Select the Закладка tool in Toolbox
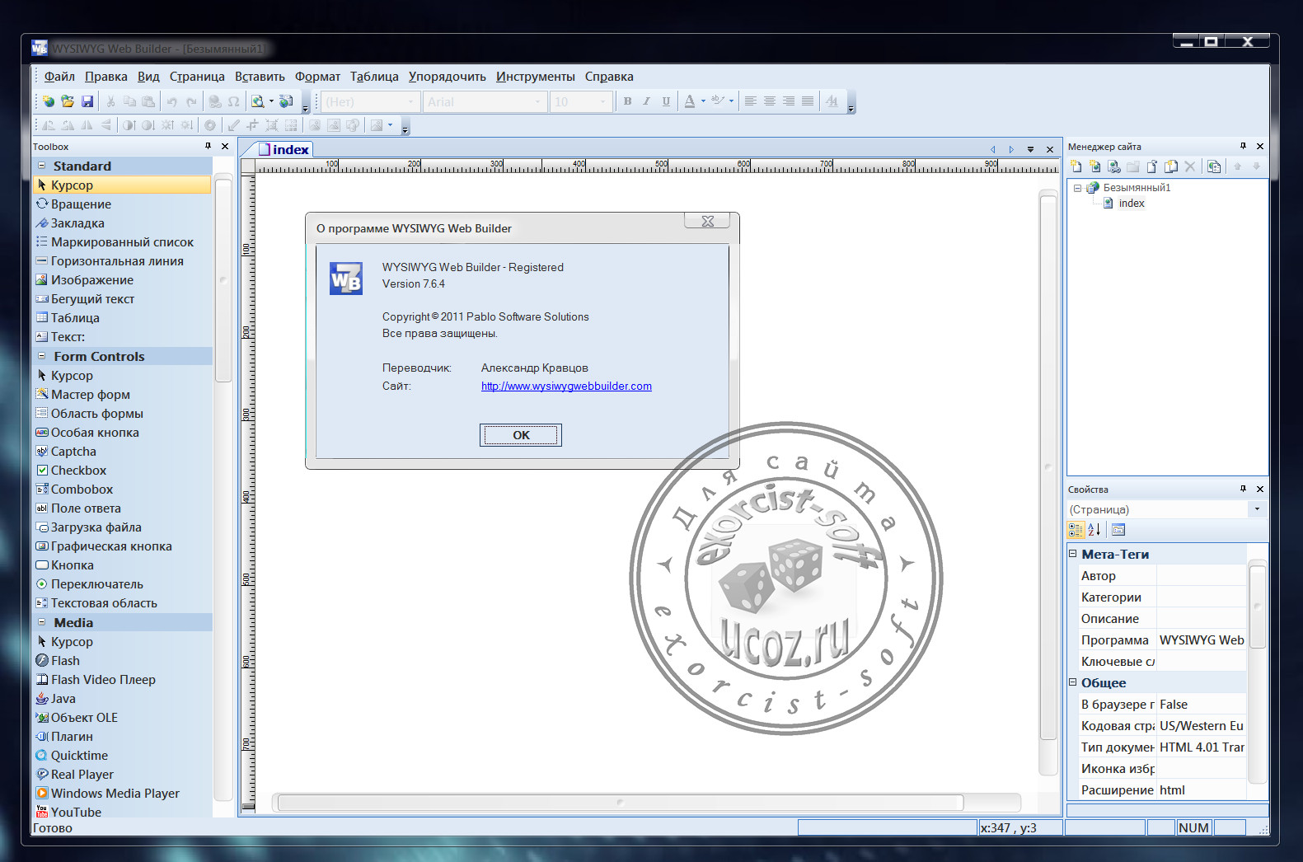The image size is (1303, 862). (x=77, y=223)
